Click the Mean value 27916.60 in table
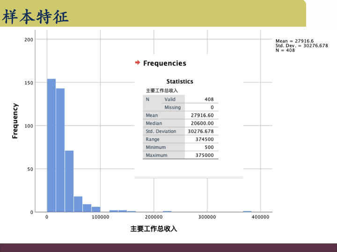This screenshot has height=252, width=337. (x=202, y=115)
